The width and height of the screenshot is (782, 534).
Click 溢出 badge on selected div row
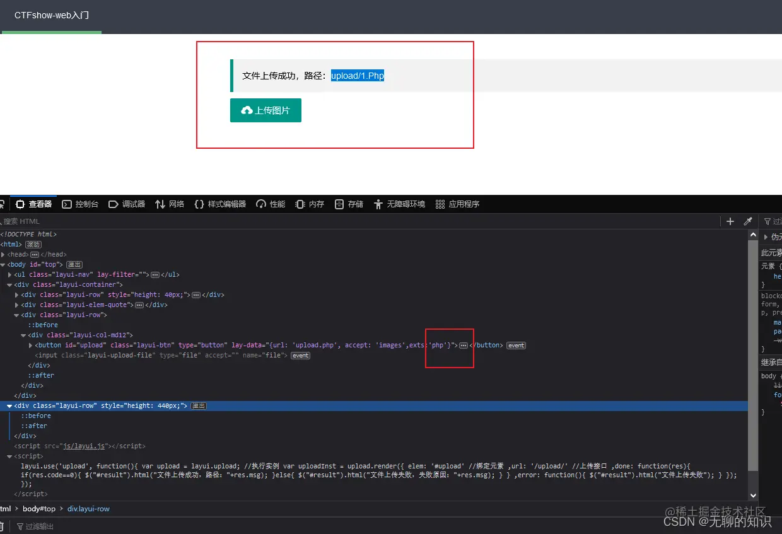(199, 406)
